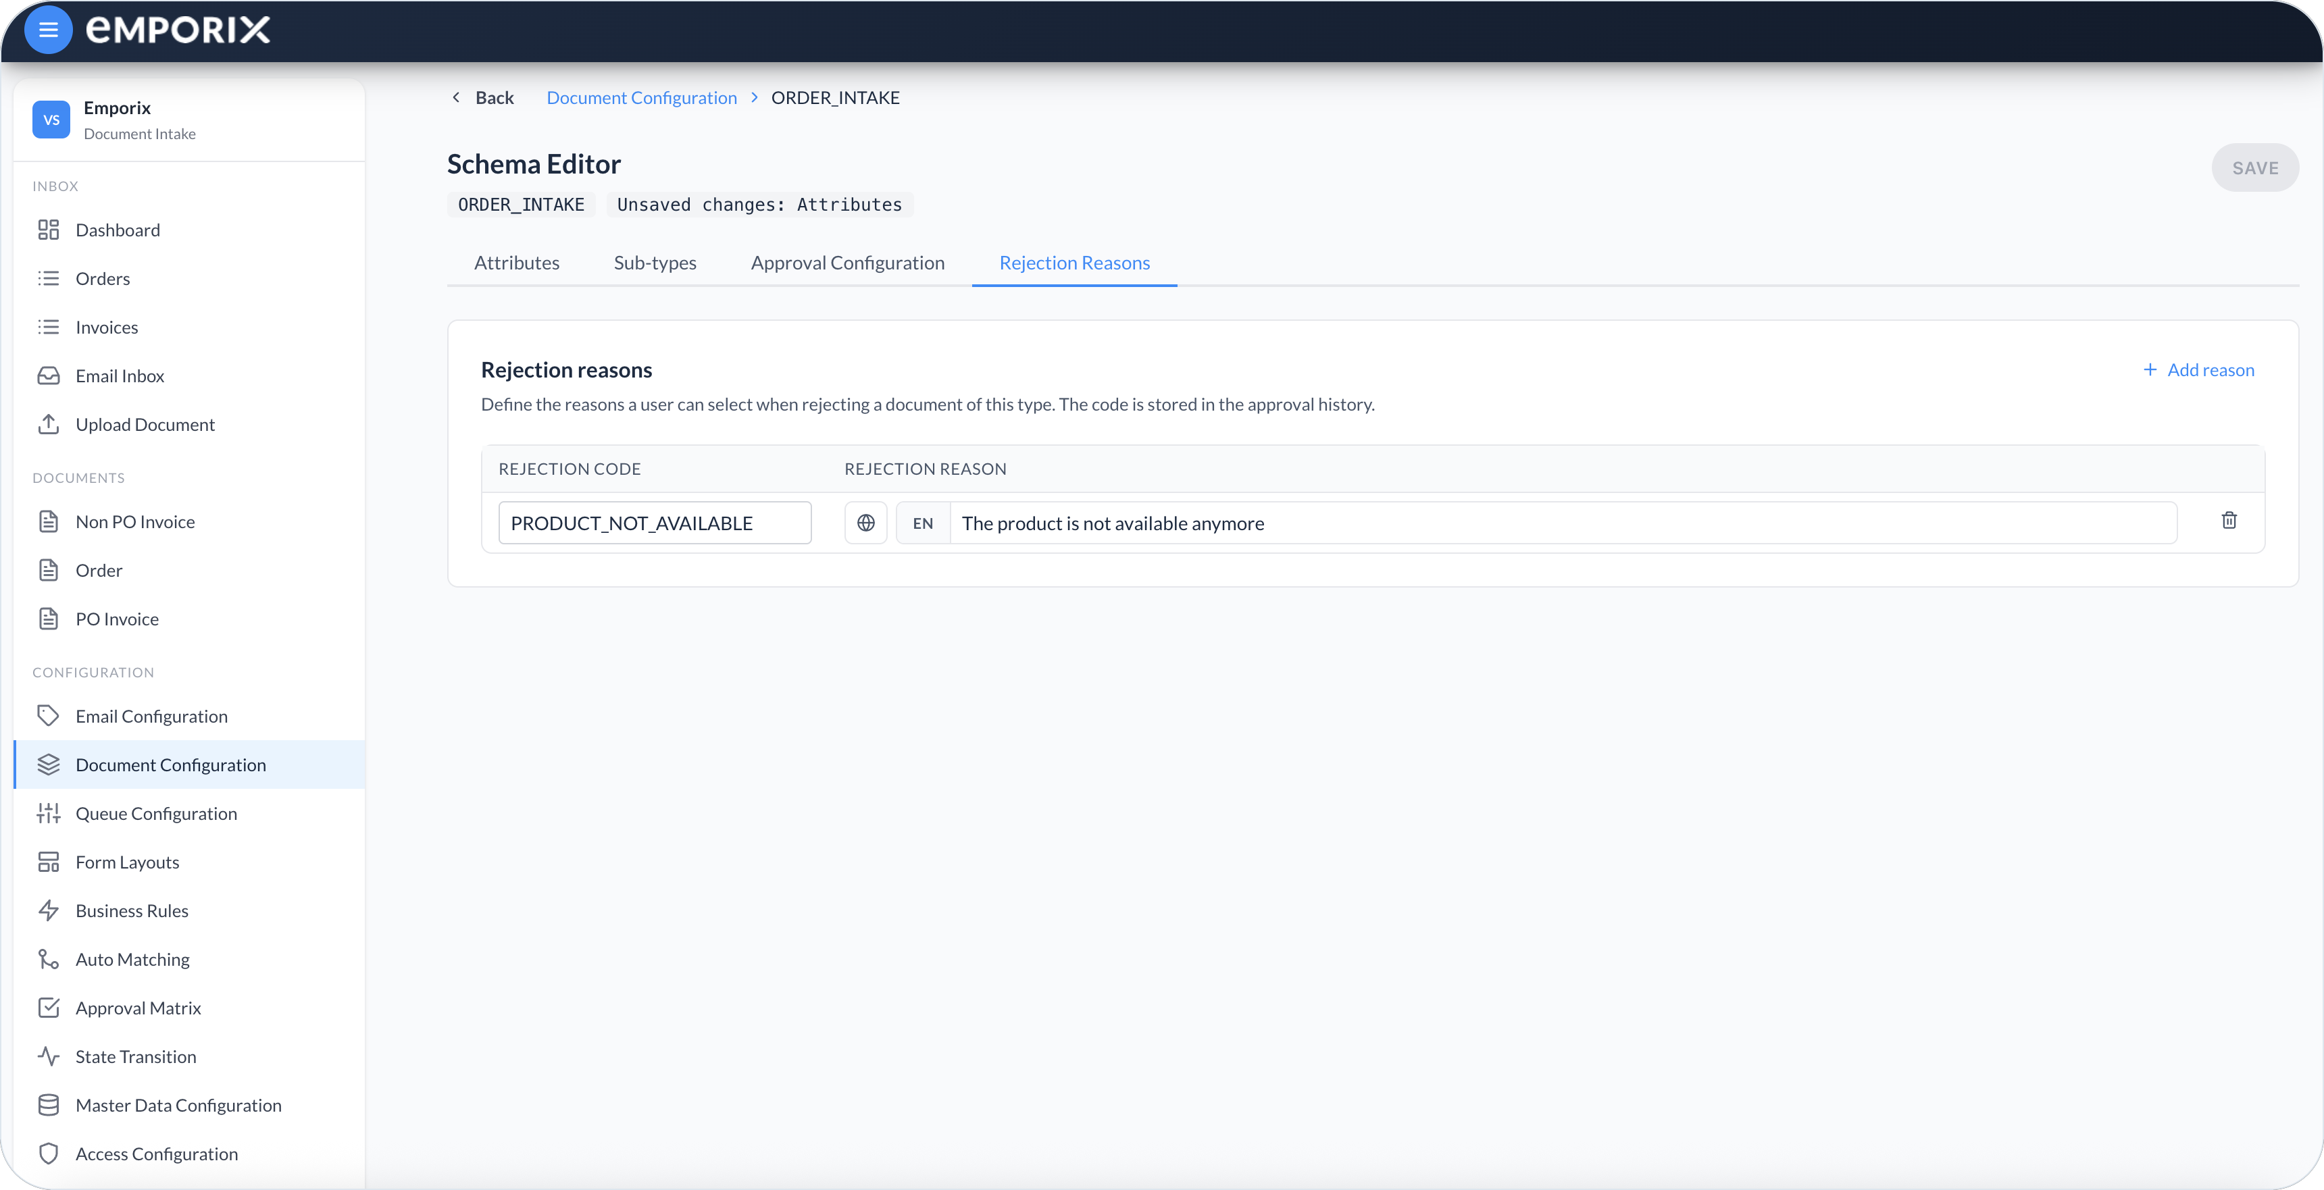2324x1190 pixels.
Task: Click the 'Unsaved changes: Attributes' badge
Action: [x=759, y=205]
